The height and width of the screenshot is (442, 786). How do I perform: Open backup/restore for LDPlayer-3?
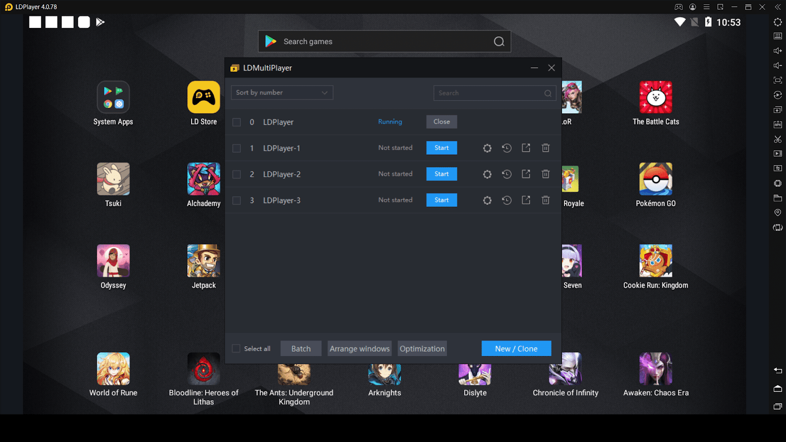coord(506,200)
